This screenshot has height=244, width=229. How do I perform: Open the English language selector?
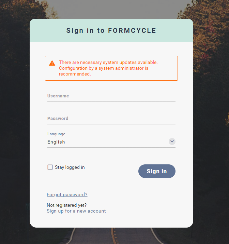click(111, 142)
